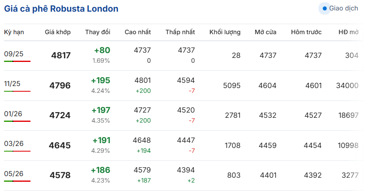Select the Kỳ hạn column header
Viewport: 367px width, 193px height.
14,32
